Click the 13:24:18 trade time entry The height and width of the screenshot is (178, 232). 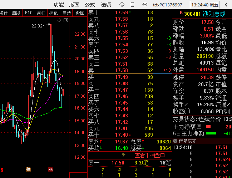183,147
